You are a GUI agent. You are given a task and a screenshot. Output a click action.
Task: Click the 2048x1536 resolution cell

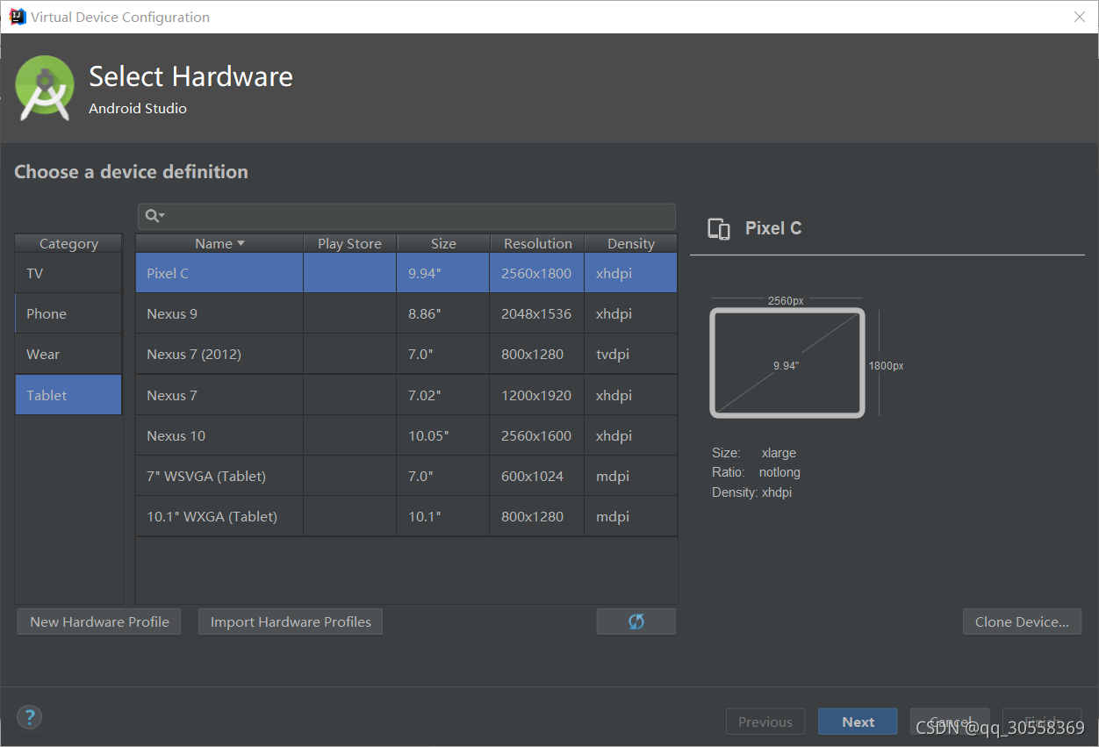coord(536,313)
